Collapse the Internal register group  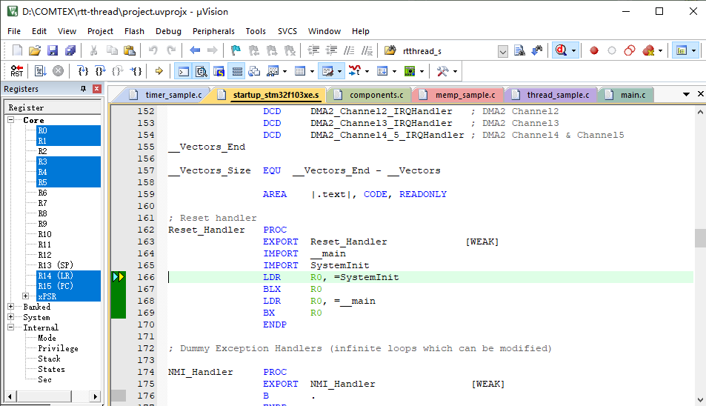pyautogui.click(x=11, y=327)
